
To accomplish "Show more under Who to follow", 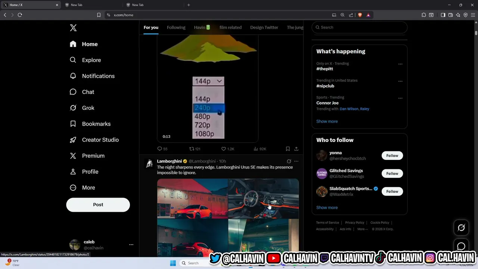I will tap(327, 208).
